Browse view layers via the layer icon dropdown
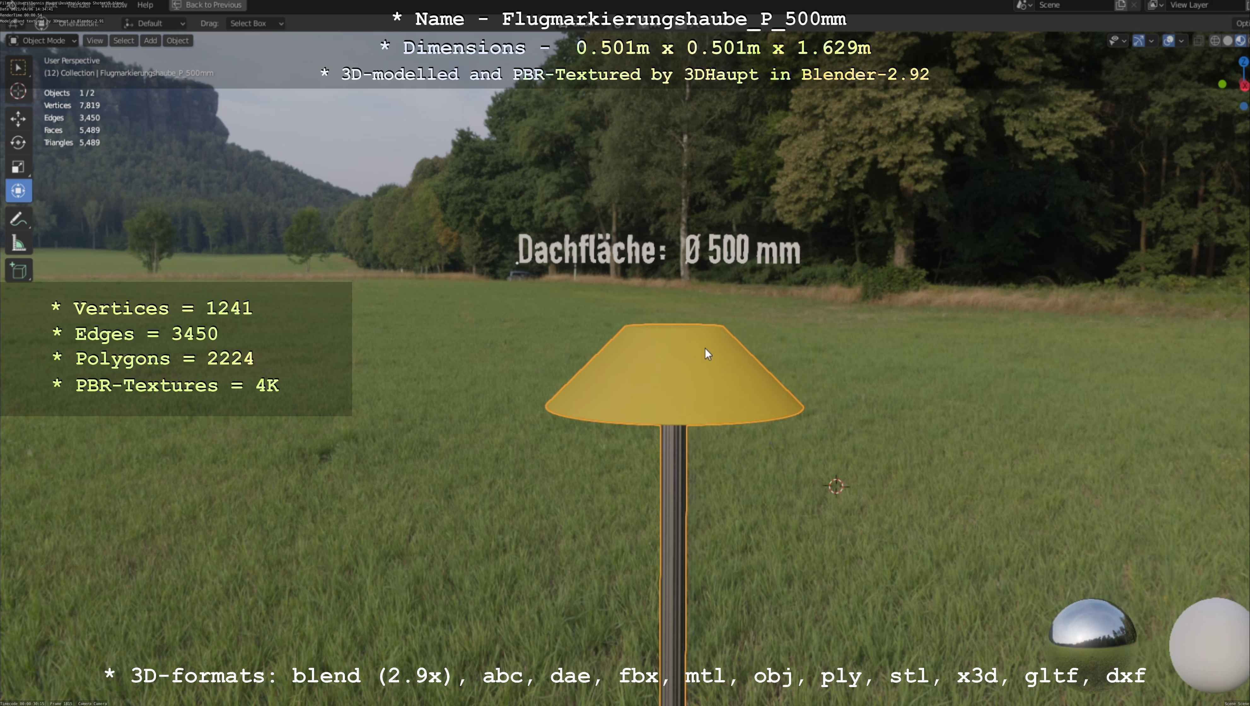1250x706 pixels. pos(1156,5)
